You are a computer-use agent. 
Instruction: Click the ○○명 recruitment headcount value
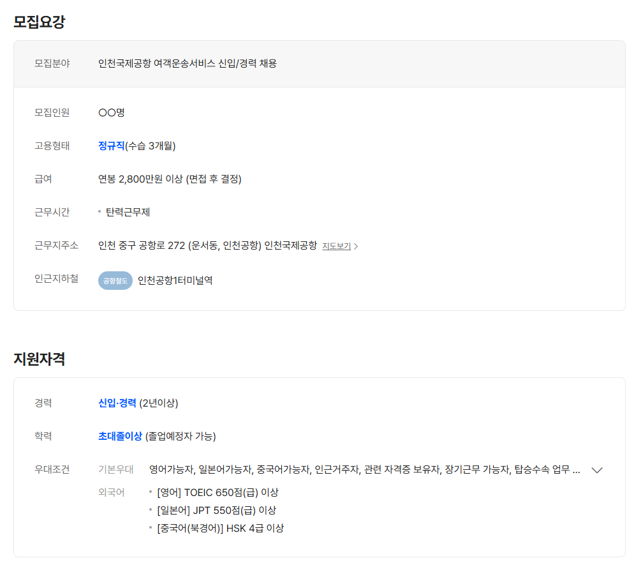112,112
